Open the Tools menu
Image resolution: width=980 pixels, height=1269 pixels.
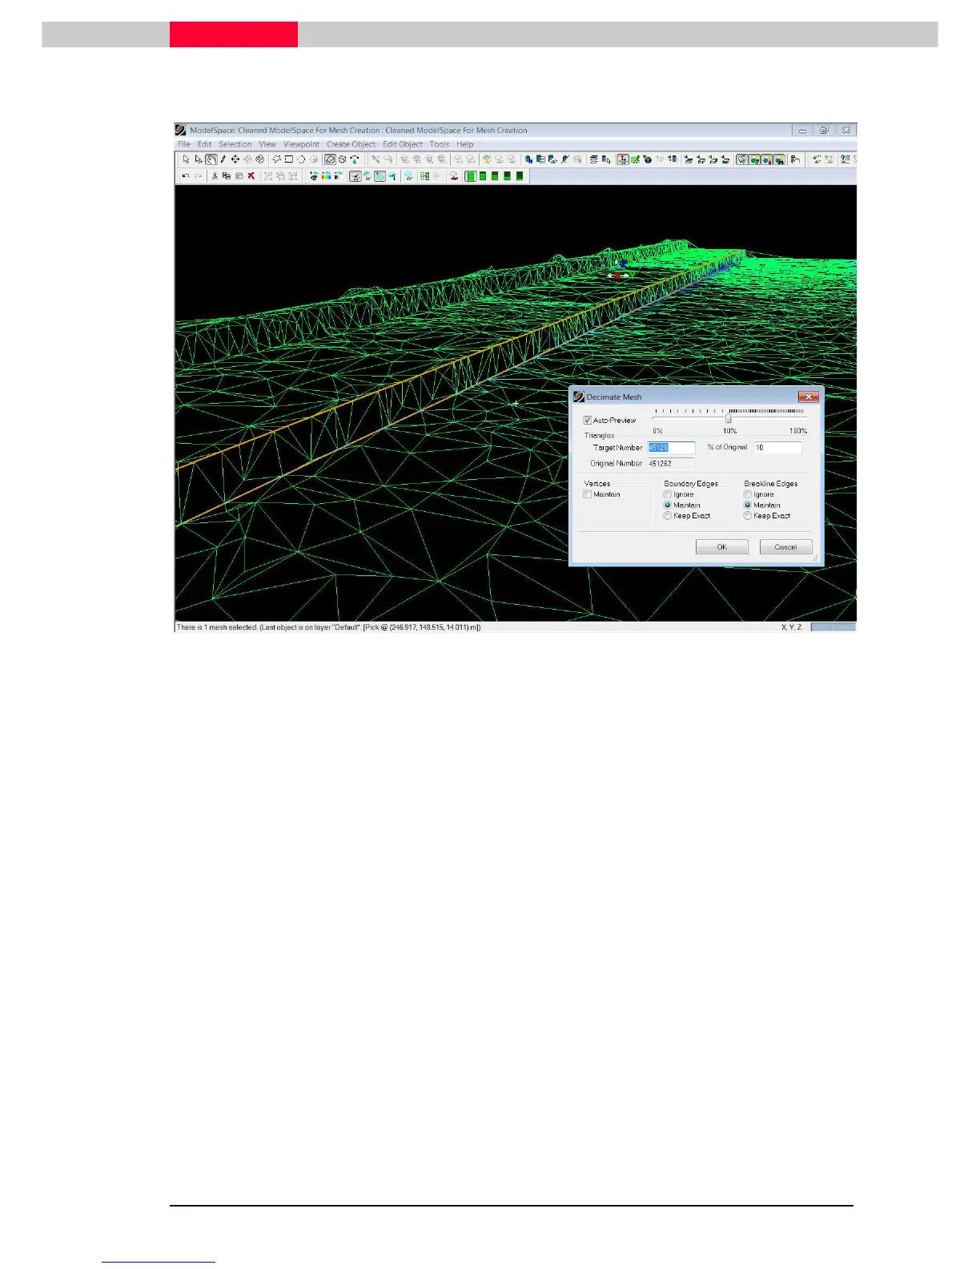pos(440,144)
